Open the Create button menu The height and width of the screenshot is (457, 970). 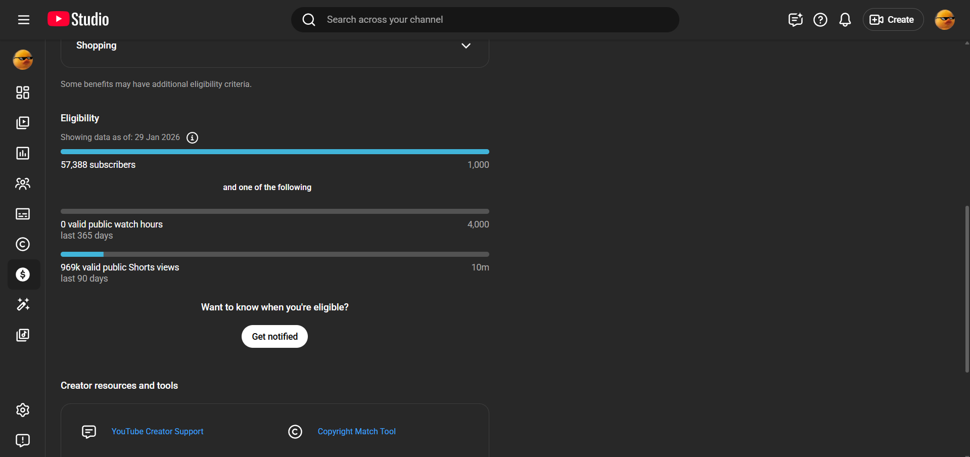coord(892,20)
